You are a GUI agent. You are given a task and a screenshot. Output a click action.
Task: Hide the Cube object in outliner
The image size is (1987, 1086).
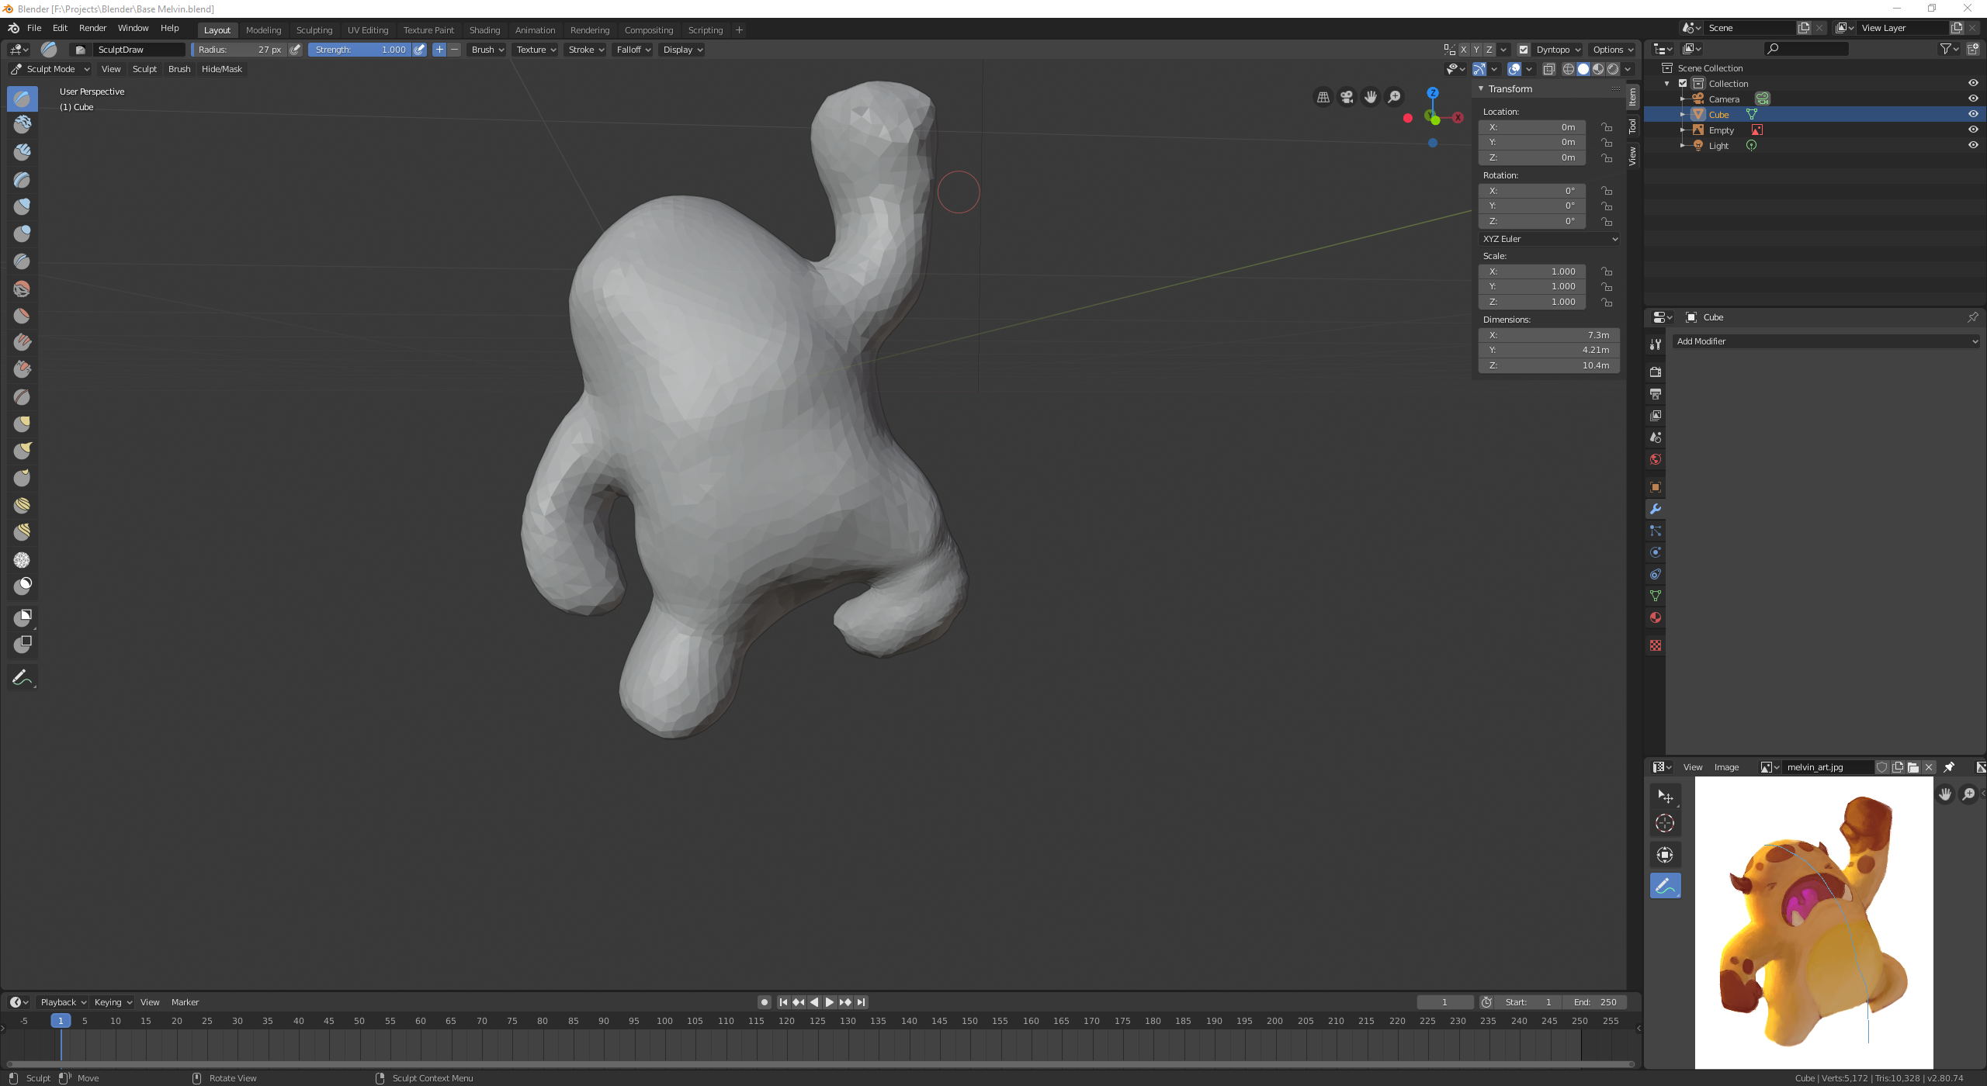click(1972, 114)
